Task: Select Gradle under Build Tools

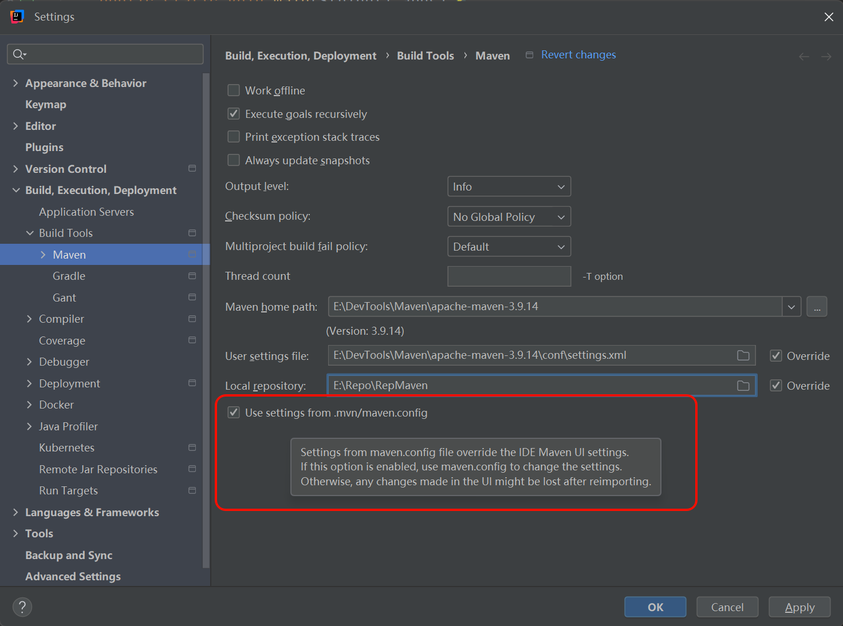Action: tap(69, 276)
